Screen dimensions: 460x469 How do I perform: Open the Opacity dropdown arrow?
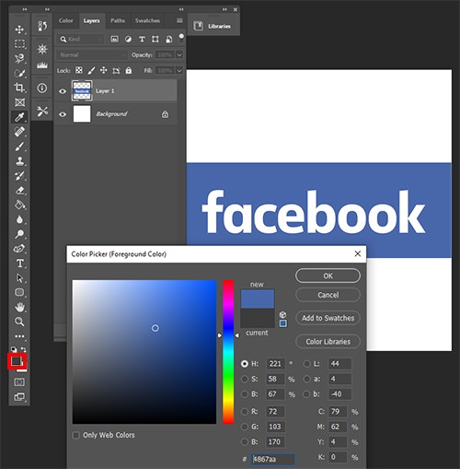pos(179,55)
